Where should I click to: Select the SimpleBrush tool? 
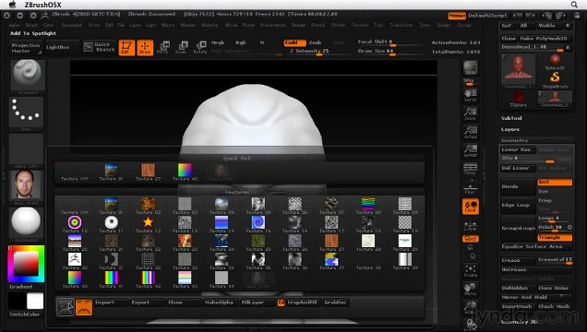click(555, 79)
